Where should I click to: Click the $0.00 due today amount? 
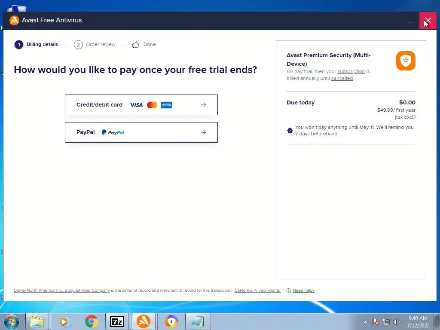tap(407, 102)
